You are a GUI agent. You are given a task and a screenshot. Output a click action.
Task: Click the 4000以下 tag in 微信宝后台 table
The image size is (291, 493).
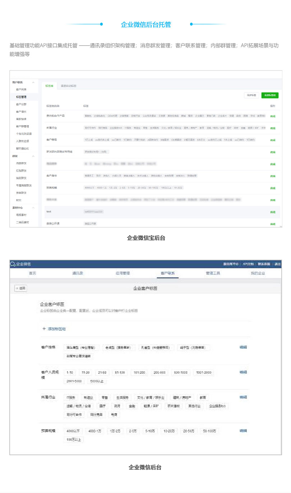(89, 188)
